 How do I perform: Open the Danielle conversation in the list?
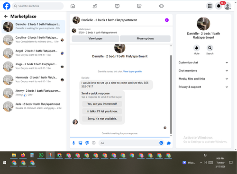pyautogui.click(x=33, y=26)
